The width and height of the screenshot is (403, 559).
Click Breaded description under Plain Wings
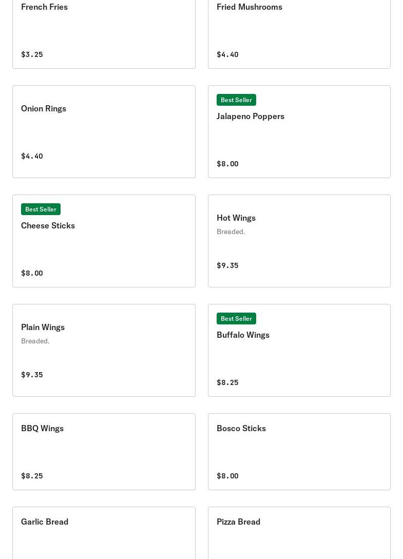35,341
